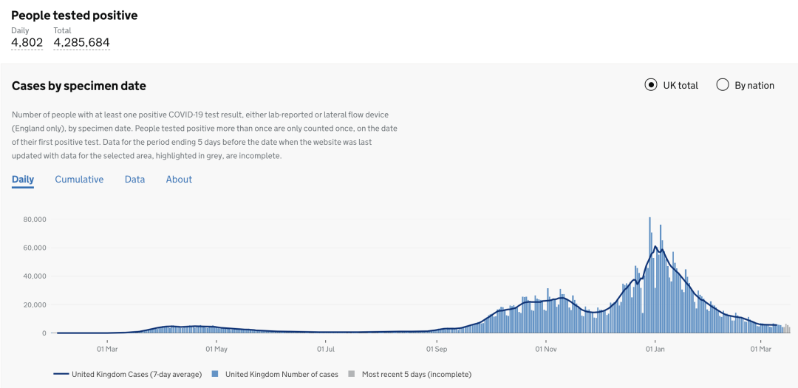Click the 01 Nov axis label

[x=545, y=350]
